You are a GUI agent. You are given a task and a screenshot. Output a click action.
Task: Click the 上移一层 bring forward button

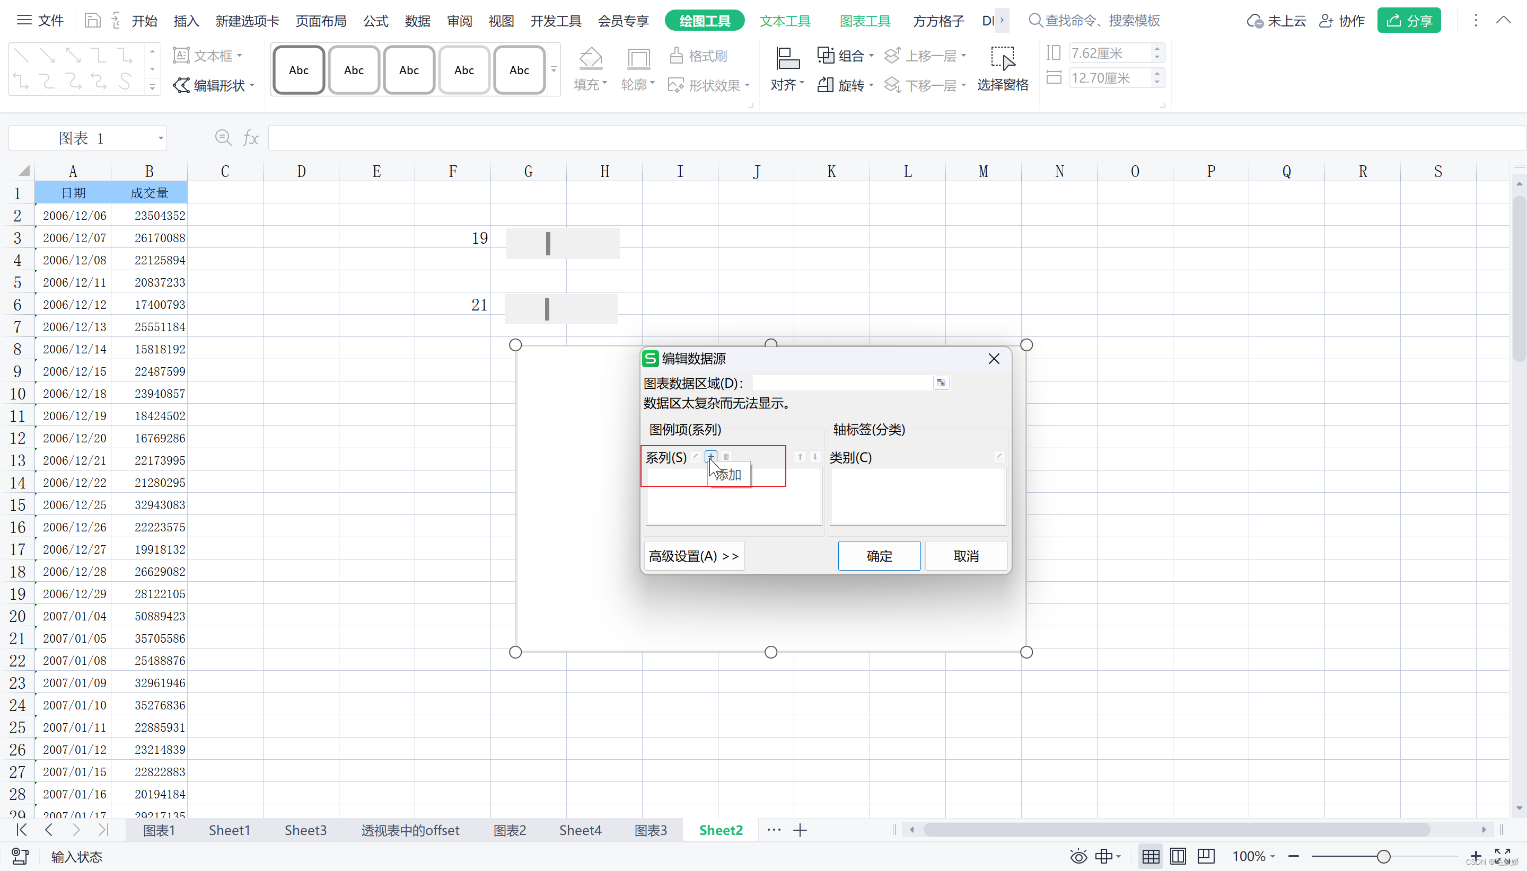pyautogui.click(x=925, y=56)
